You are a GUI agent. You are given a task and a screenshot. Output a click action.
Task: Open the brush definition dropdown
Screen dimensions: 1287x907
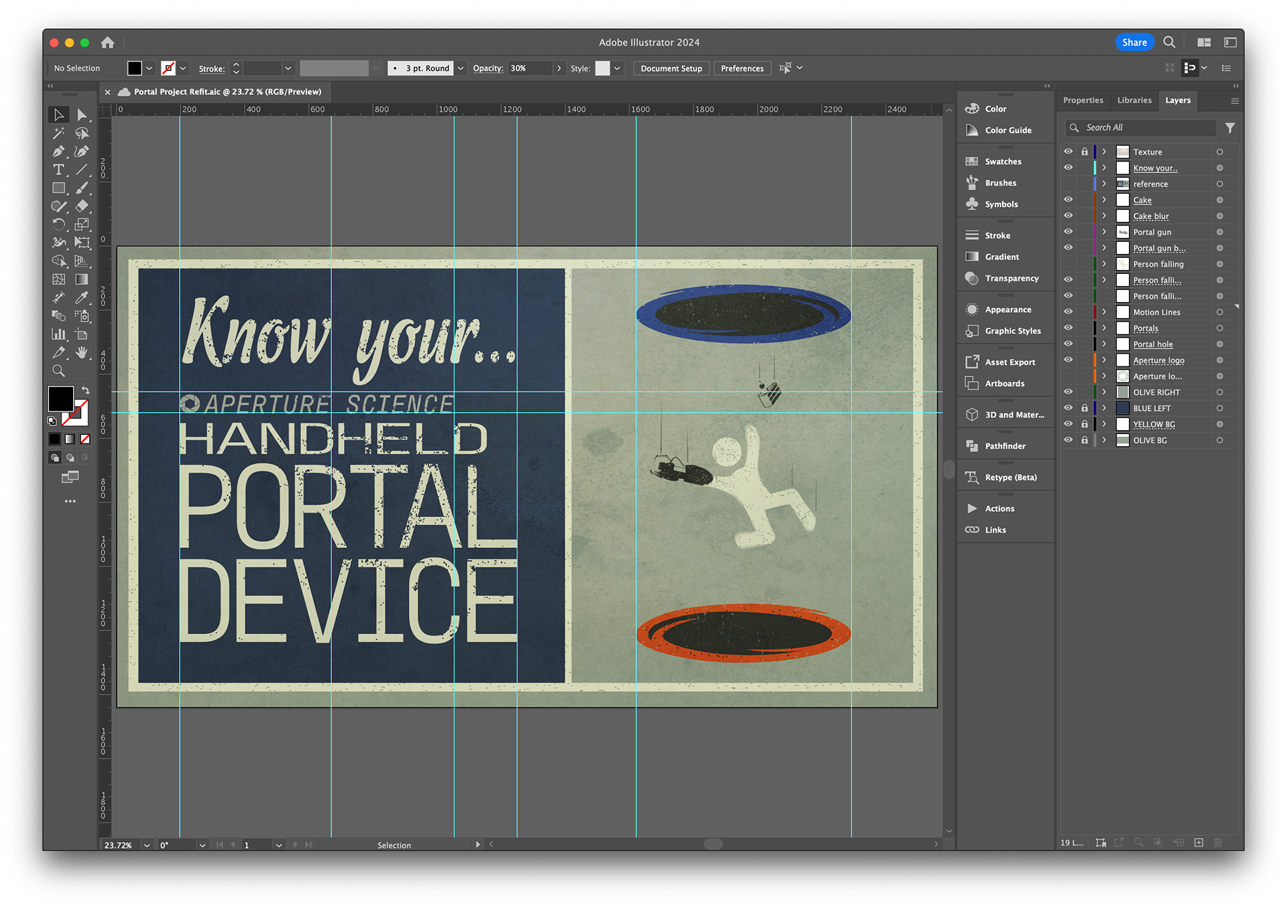tap(461, 68)
